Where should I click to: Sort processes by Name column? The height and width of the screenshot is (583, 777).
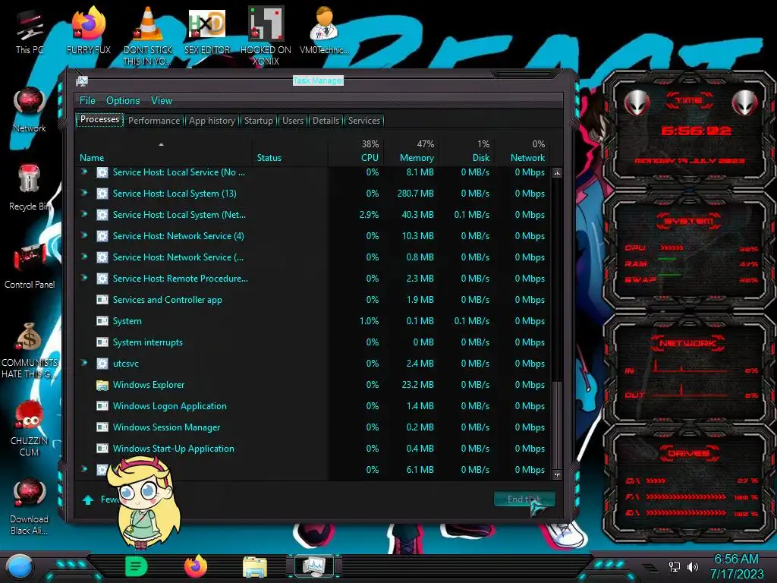coord(164,152)
